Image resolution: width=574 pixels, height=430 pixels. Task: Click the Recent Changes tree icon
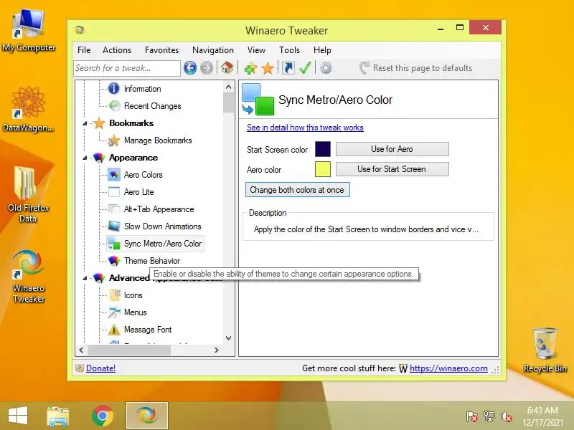pos(114,106)
